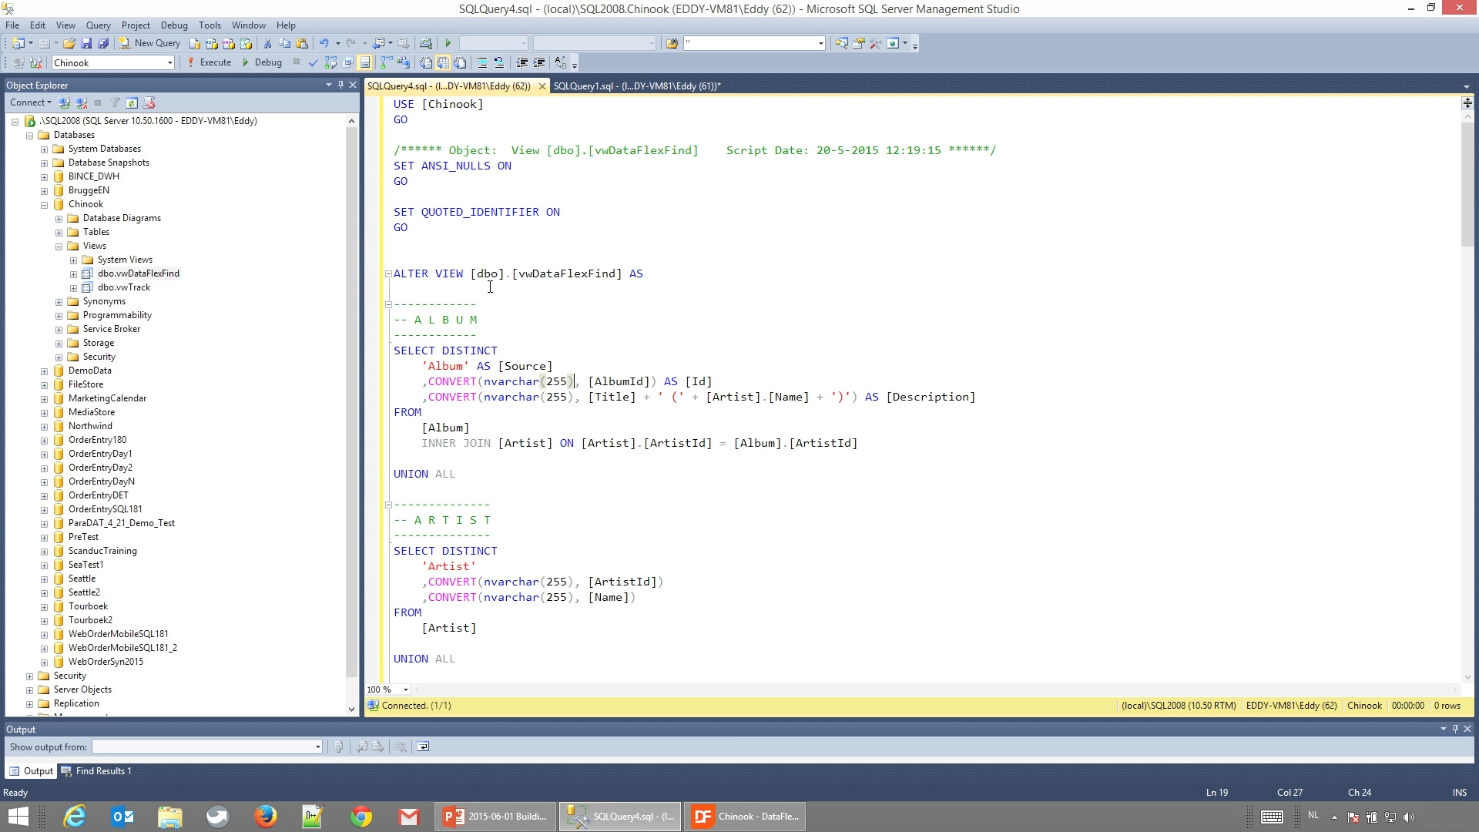
Task: Toggle Results to Grid output mode
Action: click(x=443, y=62)
